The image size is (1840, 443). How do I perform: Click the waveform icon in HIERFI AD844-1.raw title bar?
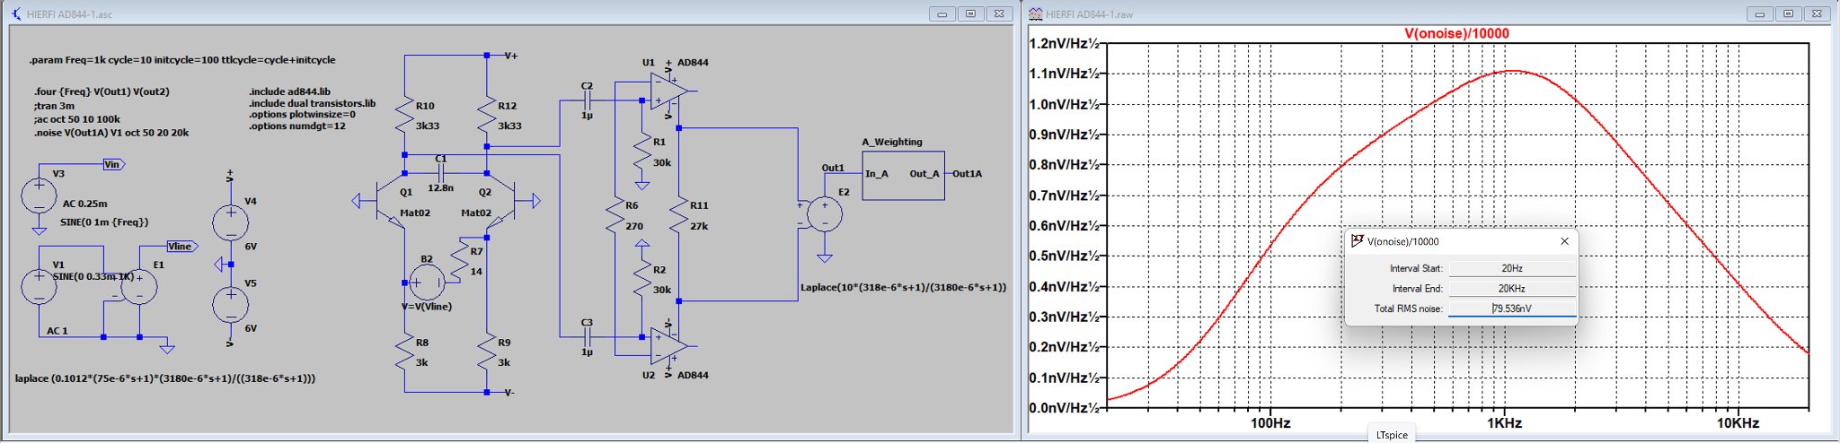click(1035, 13)
